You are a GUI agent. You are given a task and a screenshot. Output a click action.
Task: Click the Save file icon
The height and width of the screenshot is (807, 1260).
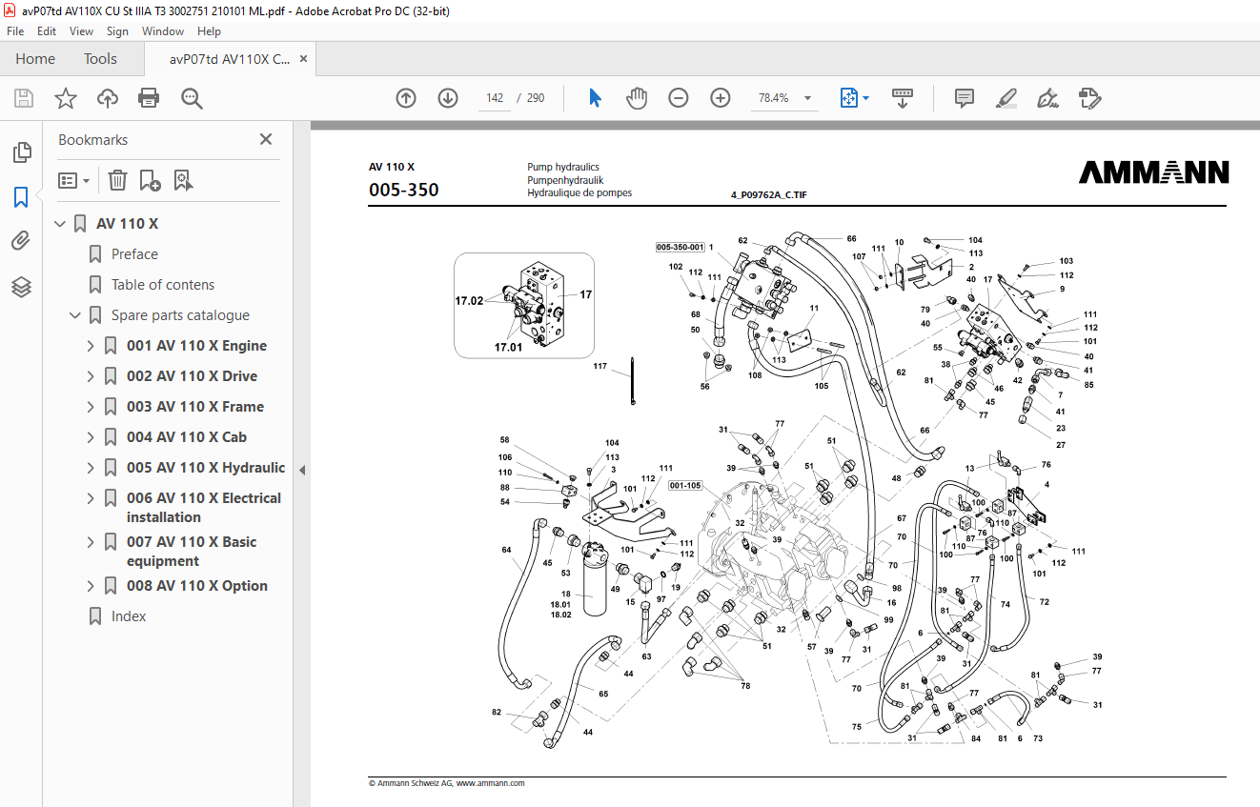tap(24, 98)
